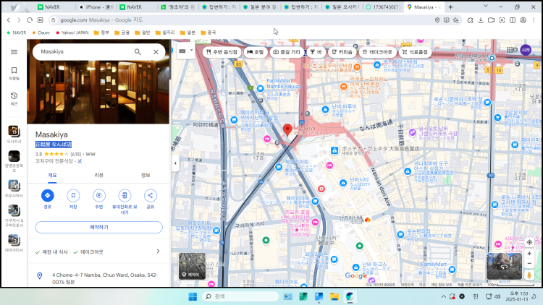The height and width of the screenshot is (305, 543).
Task: Open the first recent place thumbnail in sidebar
Action: click(x=14, y=132)
